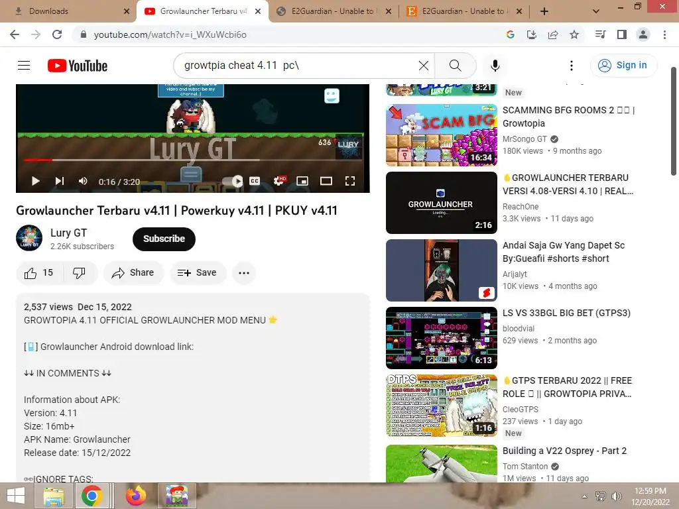Open video quality settings gear

(x=279, y=181)
